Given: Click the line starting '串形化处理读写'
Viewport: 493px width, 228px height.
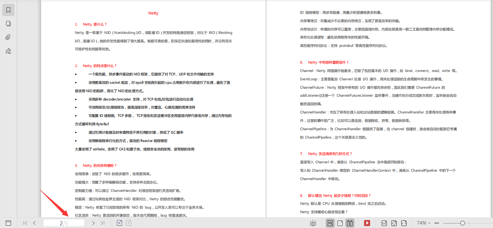Looking at the screenshot, I should 335,37.
